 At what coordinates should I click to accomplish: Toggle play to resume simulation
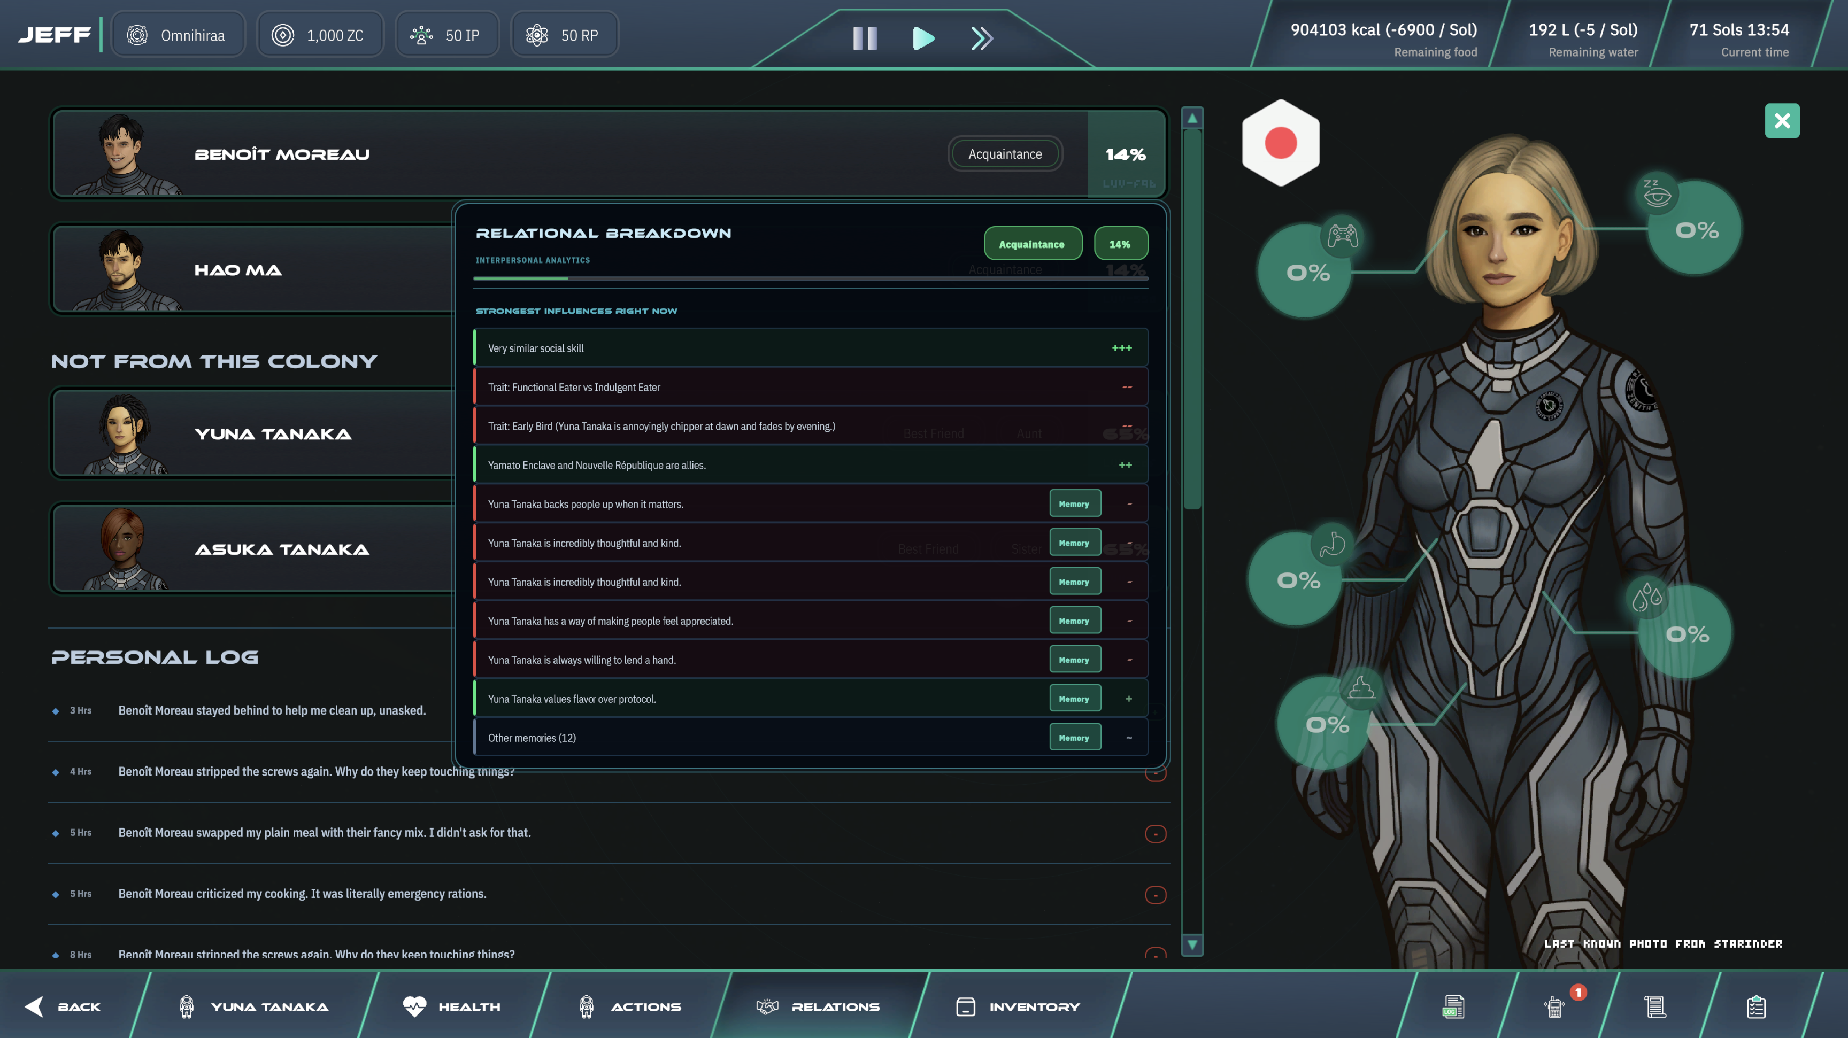click(923, 38)
